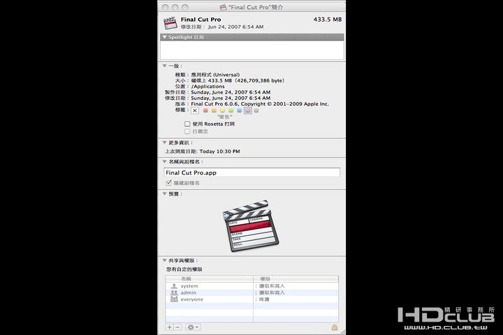503x335 pixels.
Task: Minimize the info window with the middle title bar button
Action: click(x=175, y=7)
